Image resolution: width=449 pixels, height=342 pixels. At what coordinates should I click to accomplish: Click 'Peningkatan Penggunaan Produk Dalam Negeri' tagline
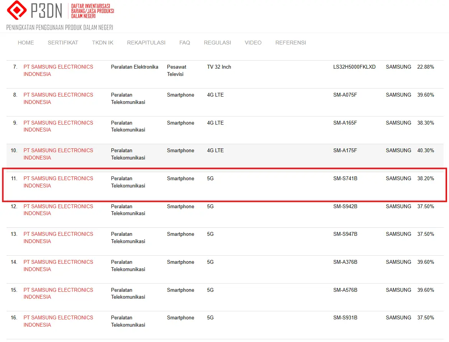59,28
